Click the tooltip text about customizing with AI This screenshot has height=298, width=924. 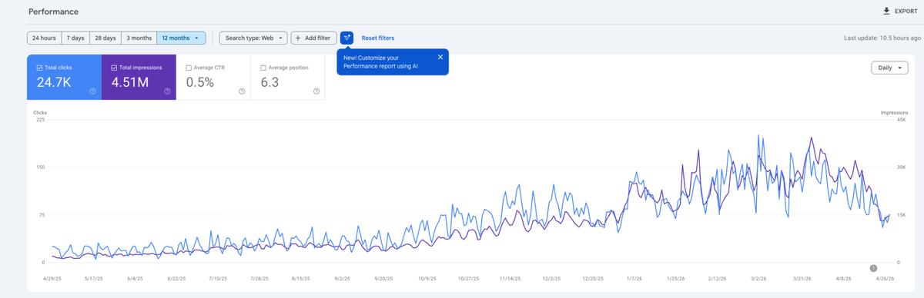[x=382, y=62]
